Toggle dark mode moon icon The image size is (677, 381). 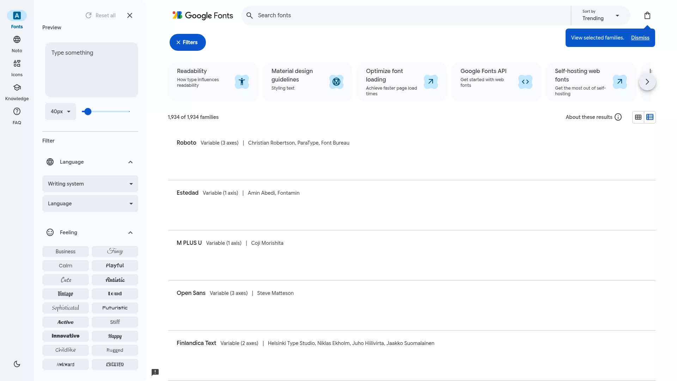point(17,364)
